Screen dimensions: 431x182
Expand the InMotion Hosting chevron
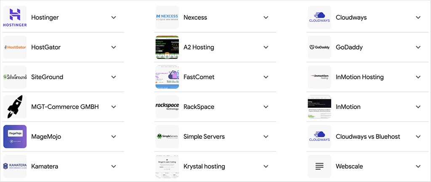pyautogui.click(x=418, y=77)
